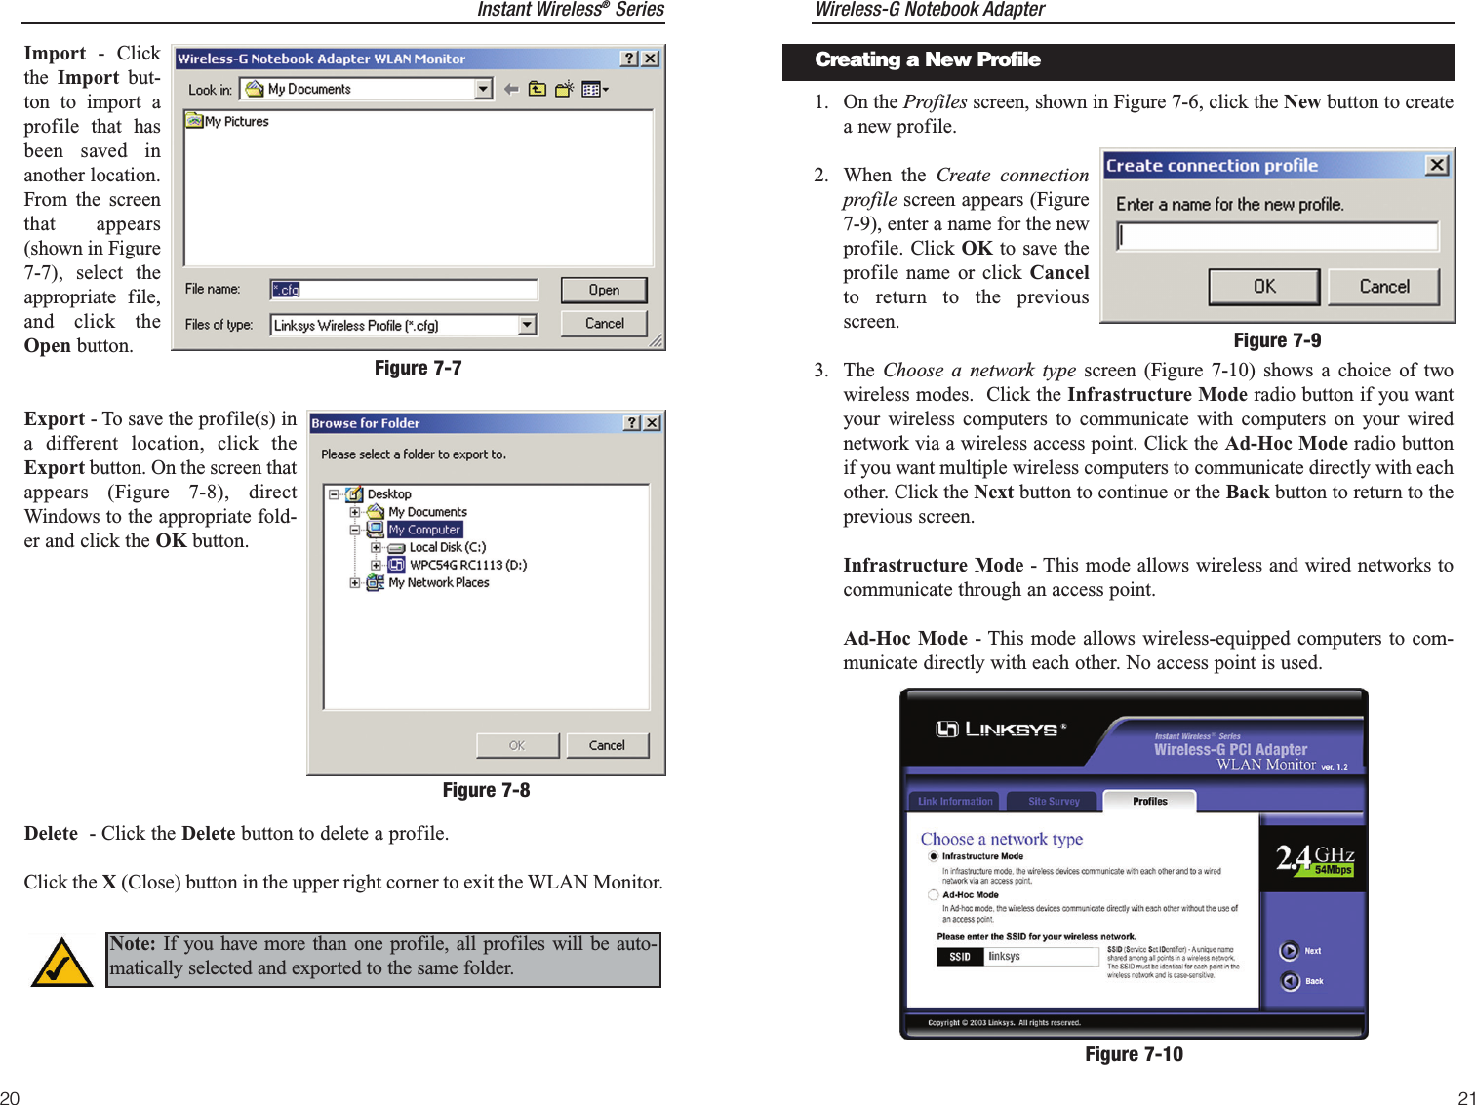Collapse the My Computer tree node
The image size is (1475, 1105).
(355, 530)
